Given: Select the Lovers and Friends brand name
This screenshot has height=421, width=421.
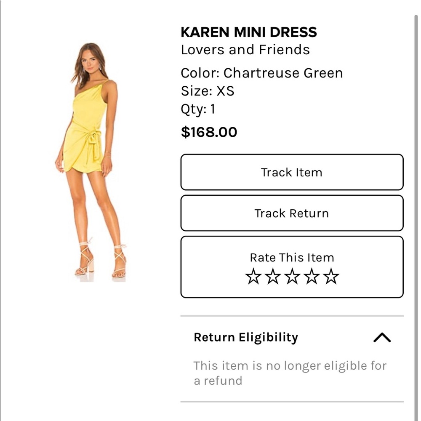Looking at the screenshot, I should click(245, 50).
